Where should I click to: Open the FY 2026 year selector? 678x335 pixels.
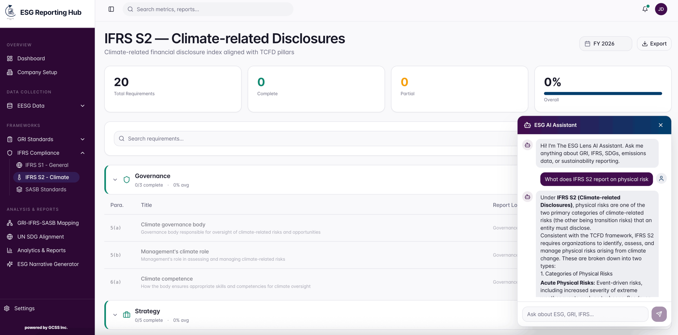[605, 44]
